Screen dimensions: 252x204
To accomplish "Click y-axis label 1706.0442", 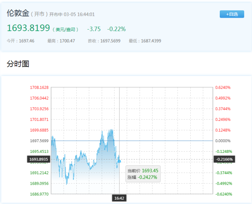I will coord(39,98).
